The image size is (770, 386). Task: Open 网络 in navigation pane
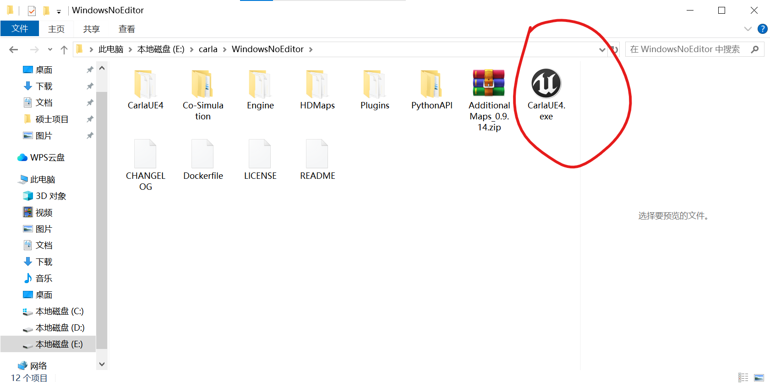32,365
